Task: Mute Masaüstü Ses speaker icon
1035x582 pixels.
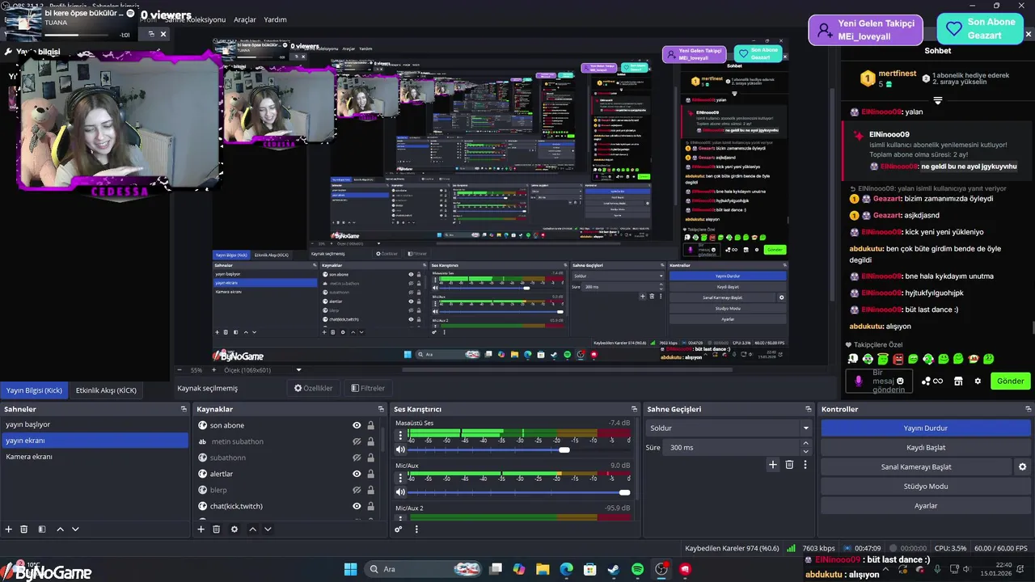Action: [x=400, y=449]
